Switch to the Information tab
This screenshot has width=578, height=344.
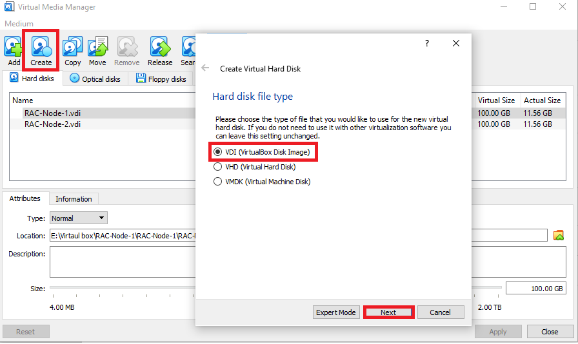click(74, 199)
